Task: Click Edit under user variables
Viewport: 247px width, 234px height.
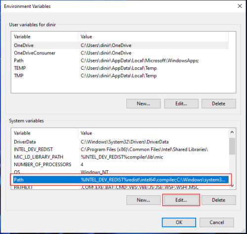Action: tap(181, 103)
